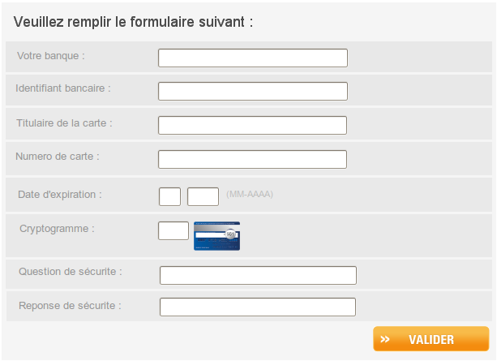Click the expiration year box
Viewport: 497px width, 361px height.
click(203, 196)
